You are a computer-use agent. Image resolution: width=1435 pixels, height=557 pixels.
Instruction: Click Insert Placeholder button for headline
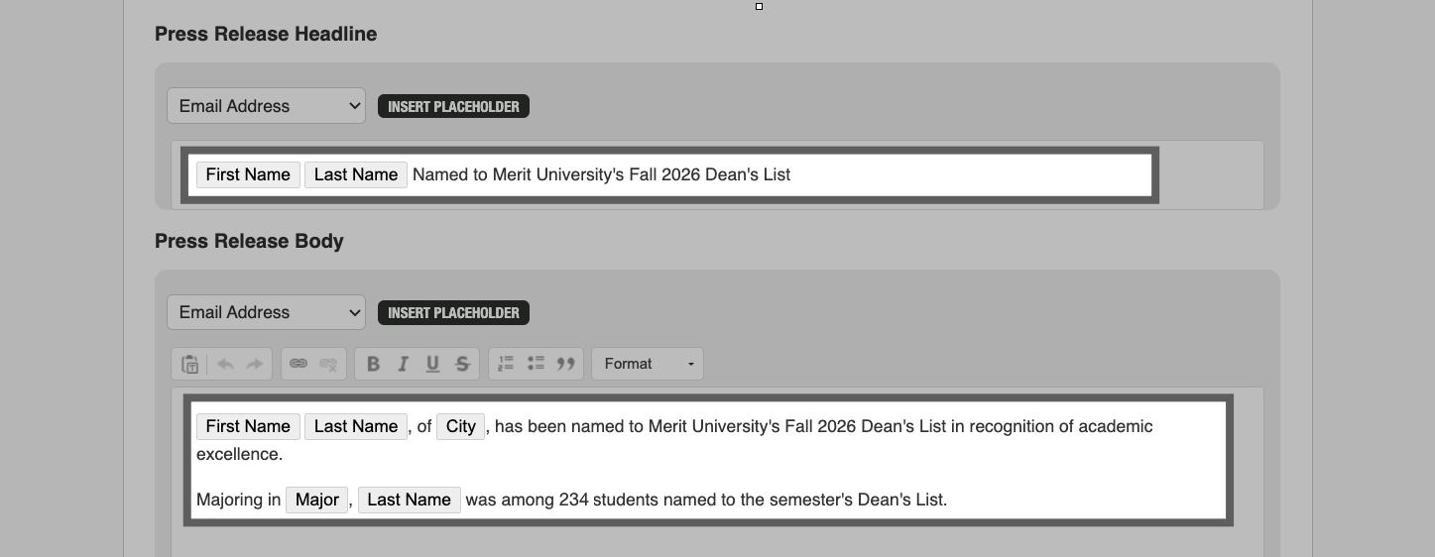[453, 106]
